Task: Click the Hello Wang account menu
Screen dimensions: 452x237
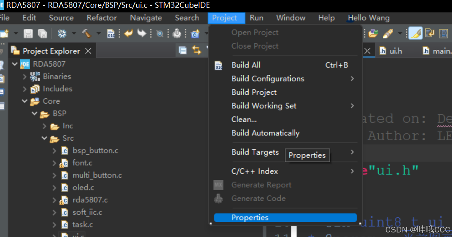Action: pos(369,18)
